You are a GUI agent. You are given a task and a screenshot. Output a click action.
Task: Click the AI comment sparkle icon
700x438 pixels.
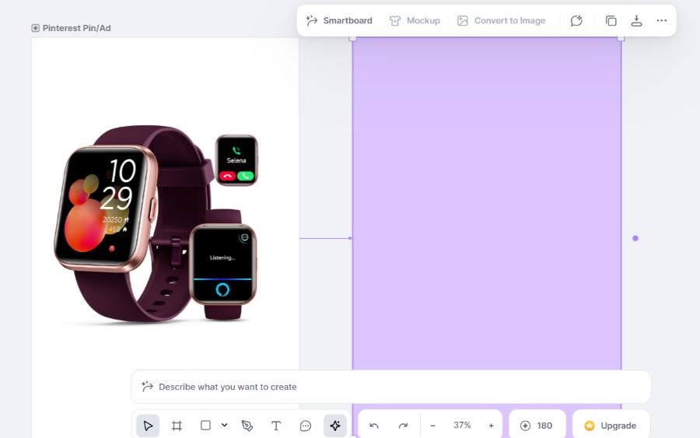(x=576, y=20)
